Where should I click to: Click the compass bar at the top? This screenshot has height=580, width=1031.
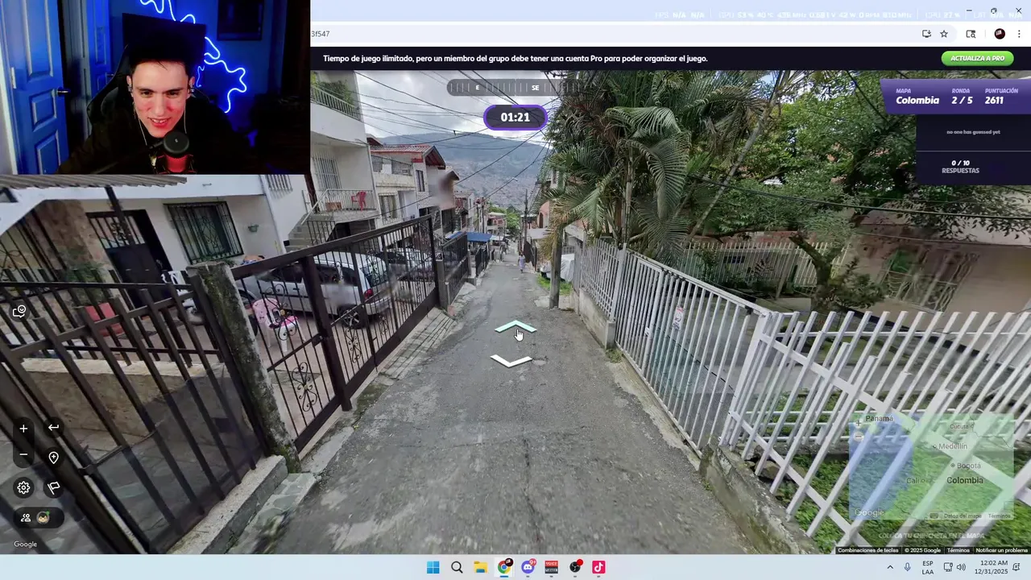click(x=515, y=87)
